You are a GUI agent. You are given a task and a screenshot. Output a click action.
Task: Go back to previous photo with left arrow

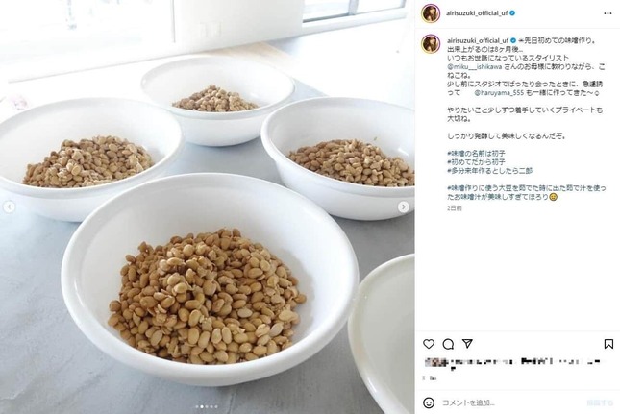click(x=9, y=207)
